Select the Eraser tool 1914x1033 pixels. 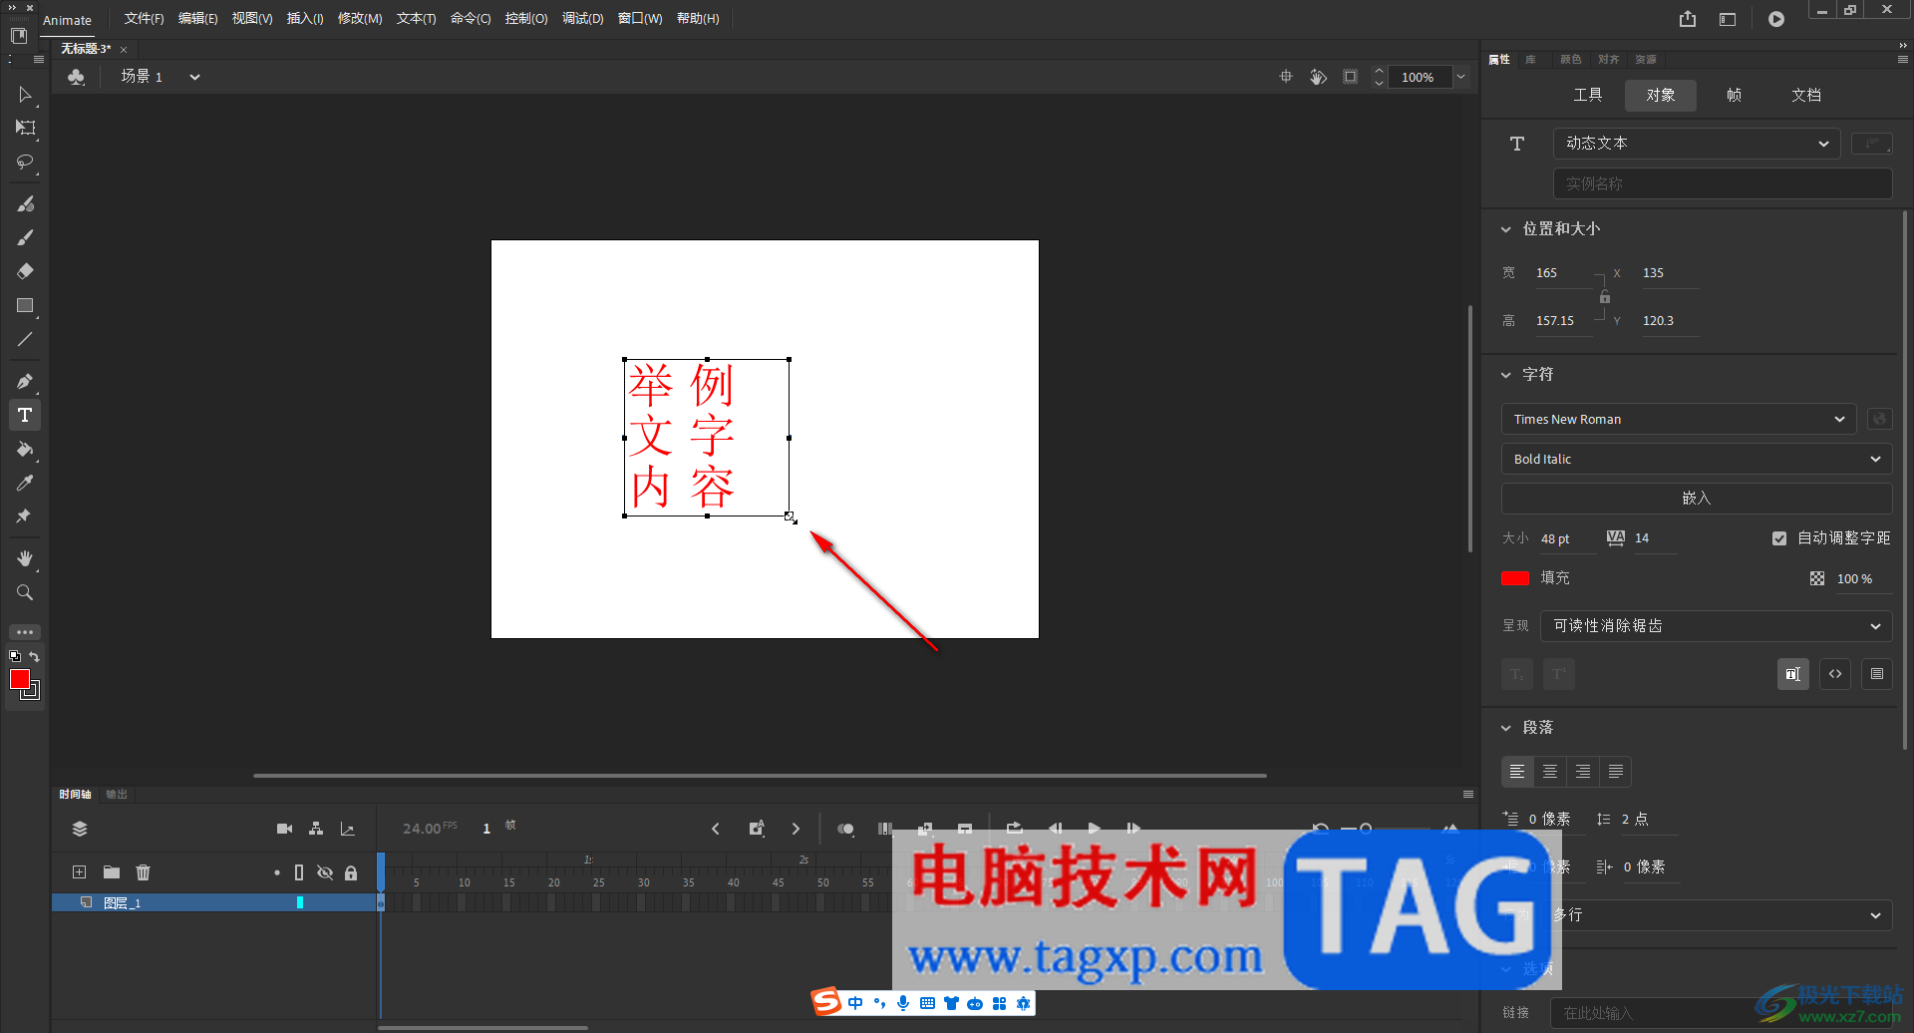(x=25, y=271)
